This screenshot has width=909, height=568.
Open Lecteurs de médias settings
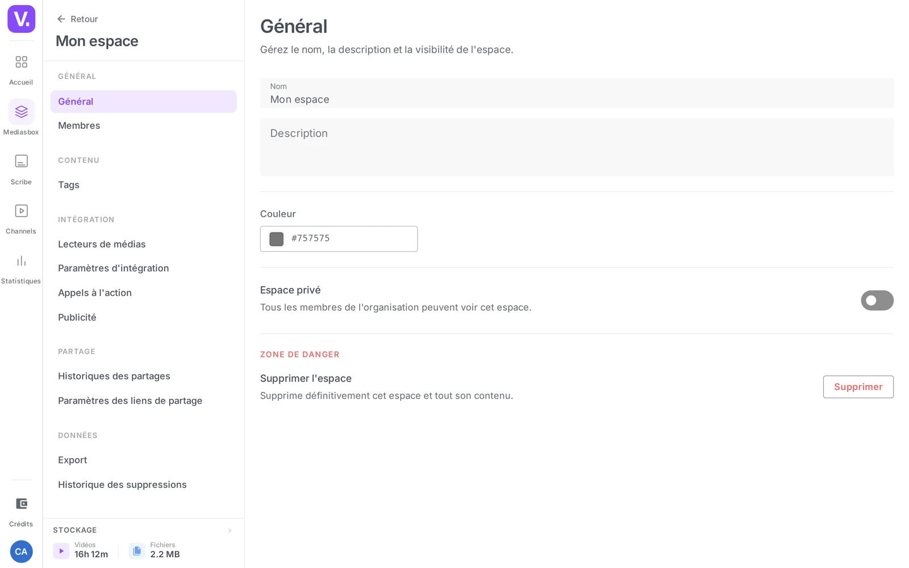(143, 244)
